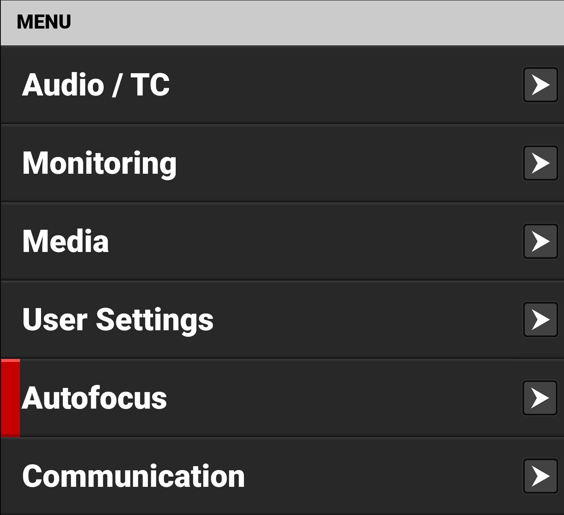The height and width of the screenshot is (515, 564).
Task: Click blank space in the Monitoring row
Action: tap(338, 163)
